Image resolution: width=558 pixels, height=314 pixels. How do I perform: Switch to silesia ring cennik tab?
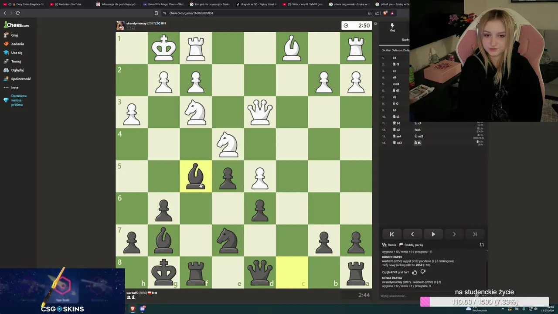[350, 4]
